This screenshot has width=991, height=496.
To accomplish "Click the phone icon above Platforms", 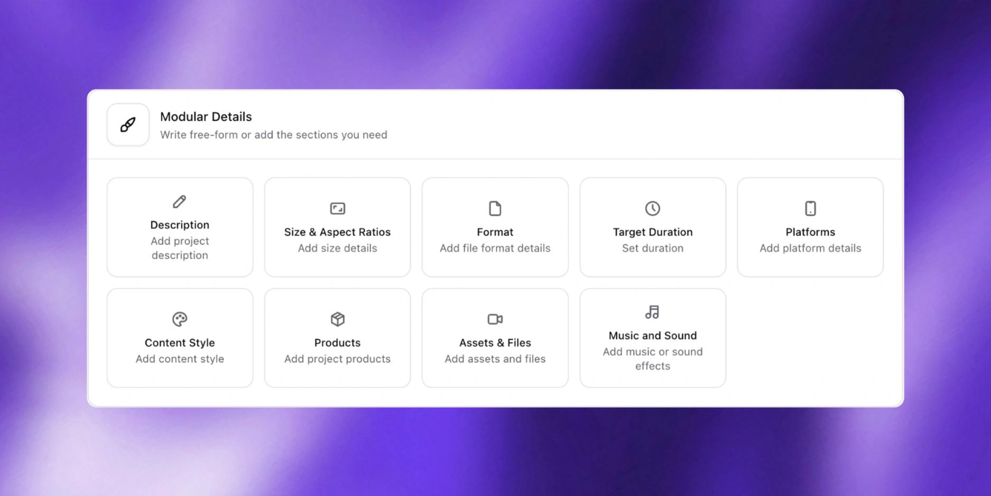I will tap(810, 208).
